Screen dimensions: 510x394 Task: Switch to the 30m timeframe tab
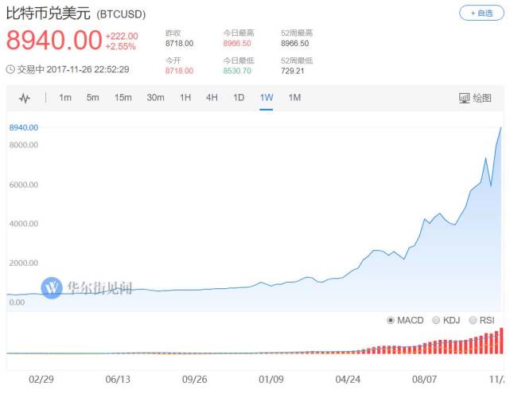(x=155, y=98)
